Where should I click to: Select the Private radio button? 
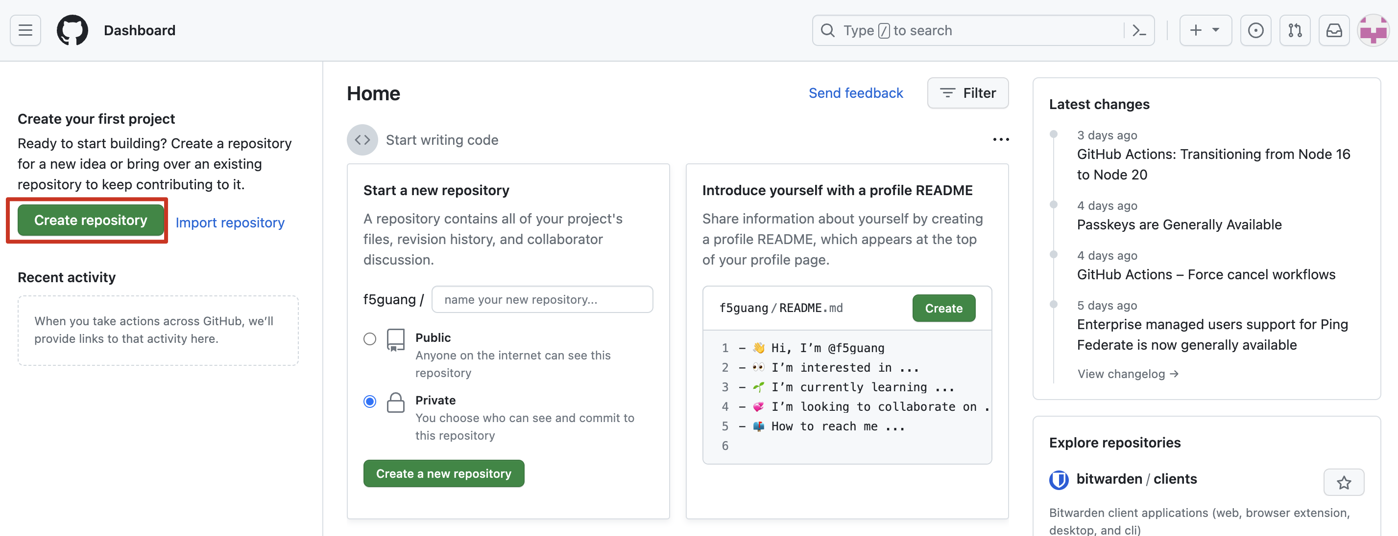(369, 402)
